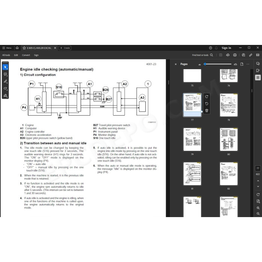The image size is (262, 262).
Task: Click the Create button
Action: 65,48
